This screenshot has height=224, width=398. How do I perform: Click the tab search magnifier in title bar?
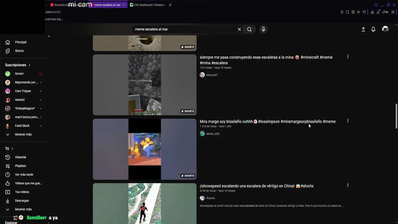click(x=376, y=5)
